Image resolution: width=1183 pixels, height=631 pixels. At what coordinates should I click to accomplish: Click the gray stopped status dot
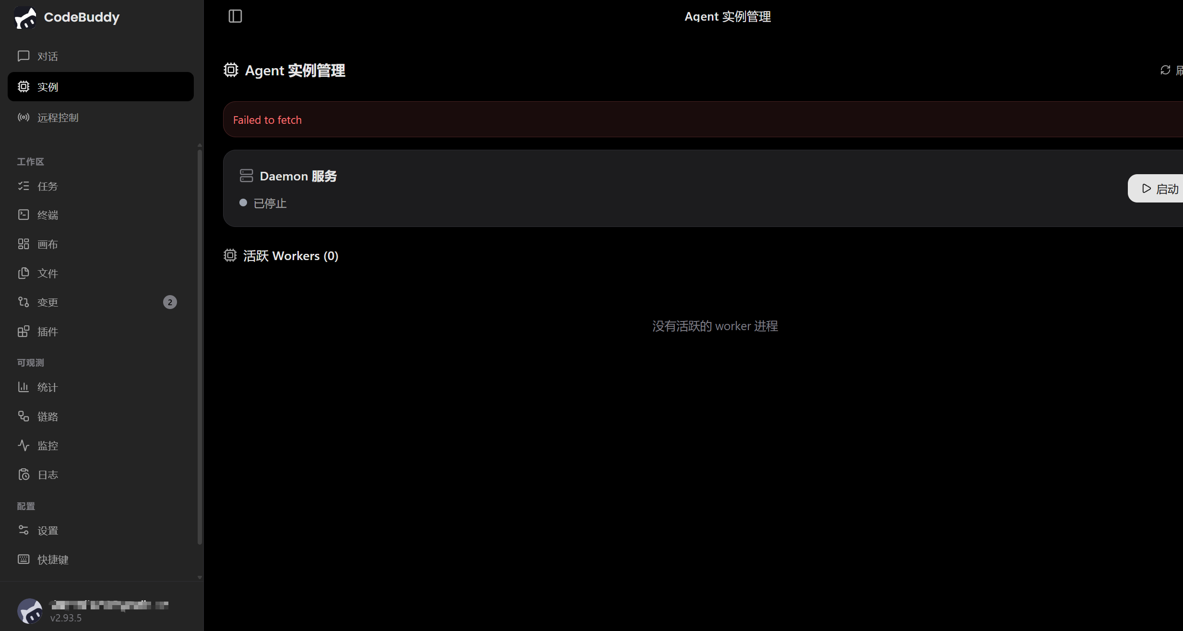[x=243, y=202]
